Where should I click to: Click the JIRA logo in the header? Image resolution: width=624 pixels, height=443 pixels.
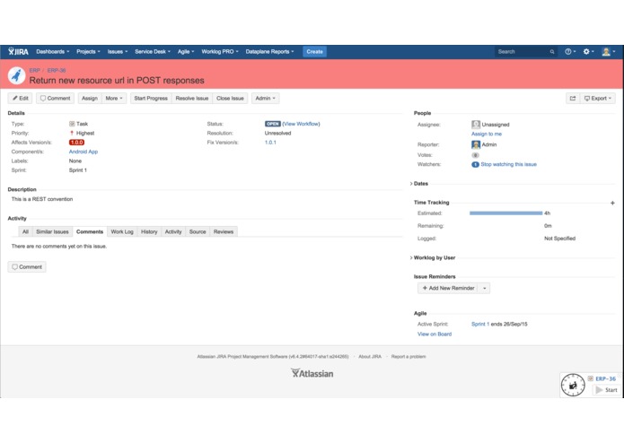pos(18,52)
